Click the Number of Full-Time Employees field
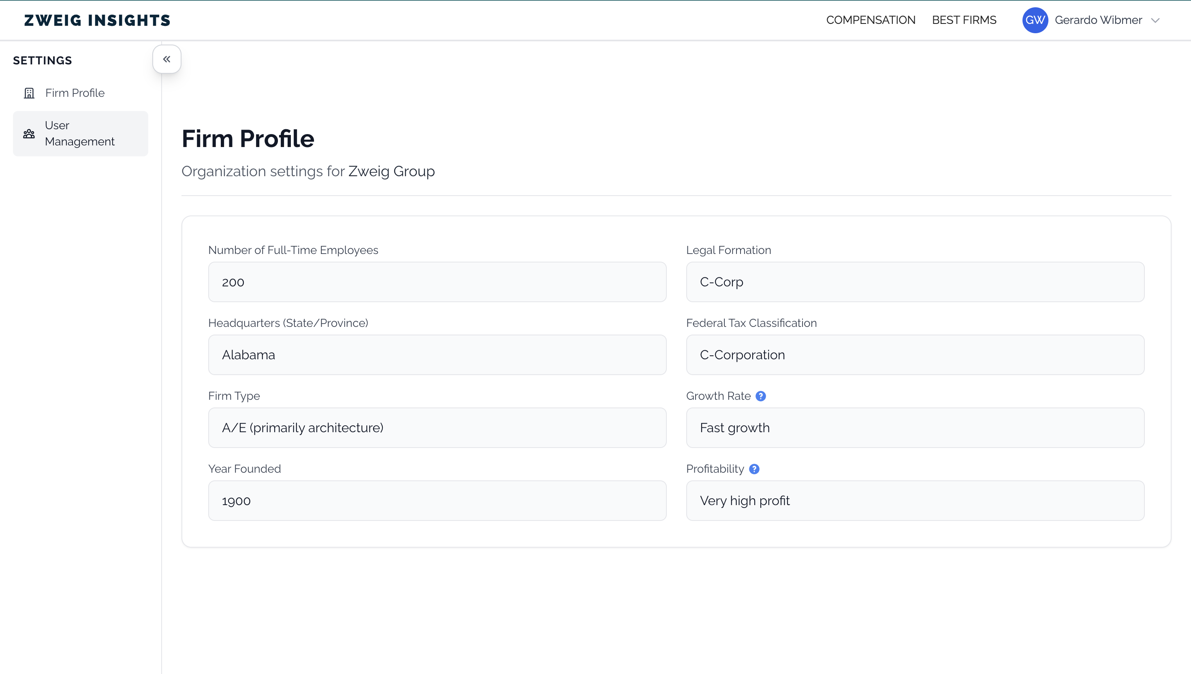Screen dimensions: 1191x674 pos(437,282)
